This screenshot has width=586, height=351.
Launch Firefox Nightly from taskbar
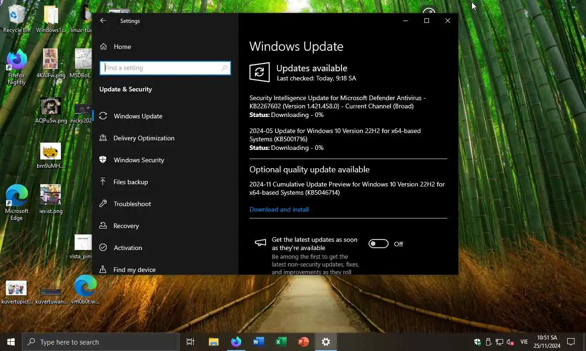[236, 342]
